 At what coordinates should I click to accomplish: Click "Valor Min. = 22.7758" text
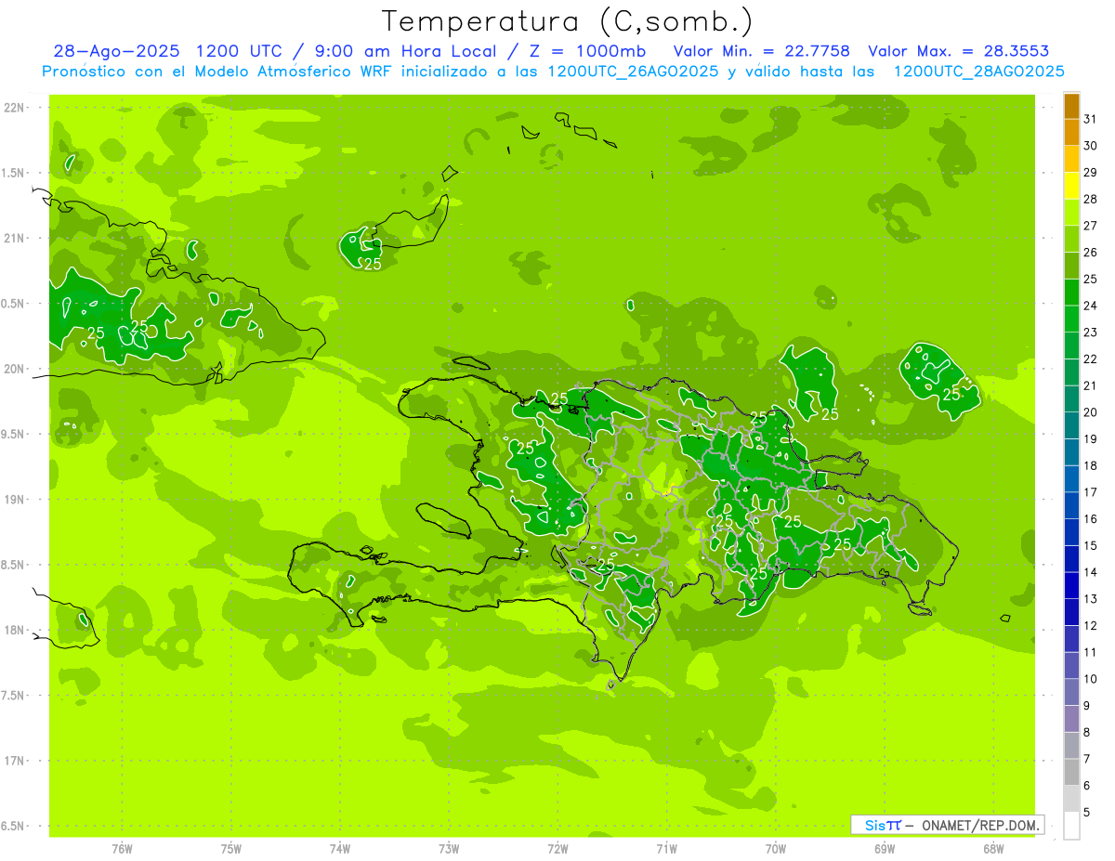(761, 51)
